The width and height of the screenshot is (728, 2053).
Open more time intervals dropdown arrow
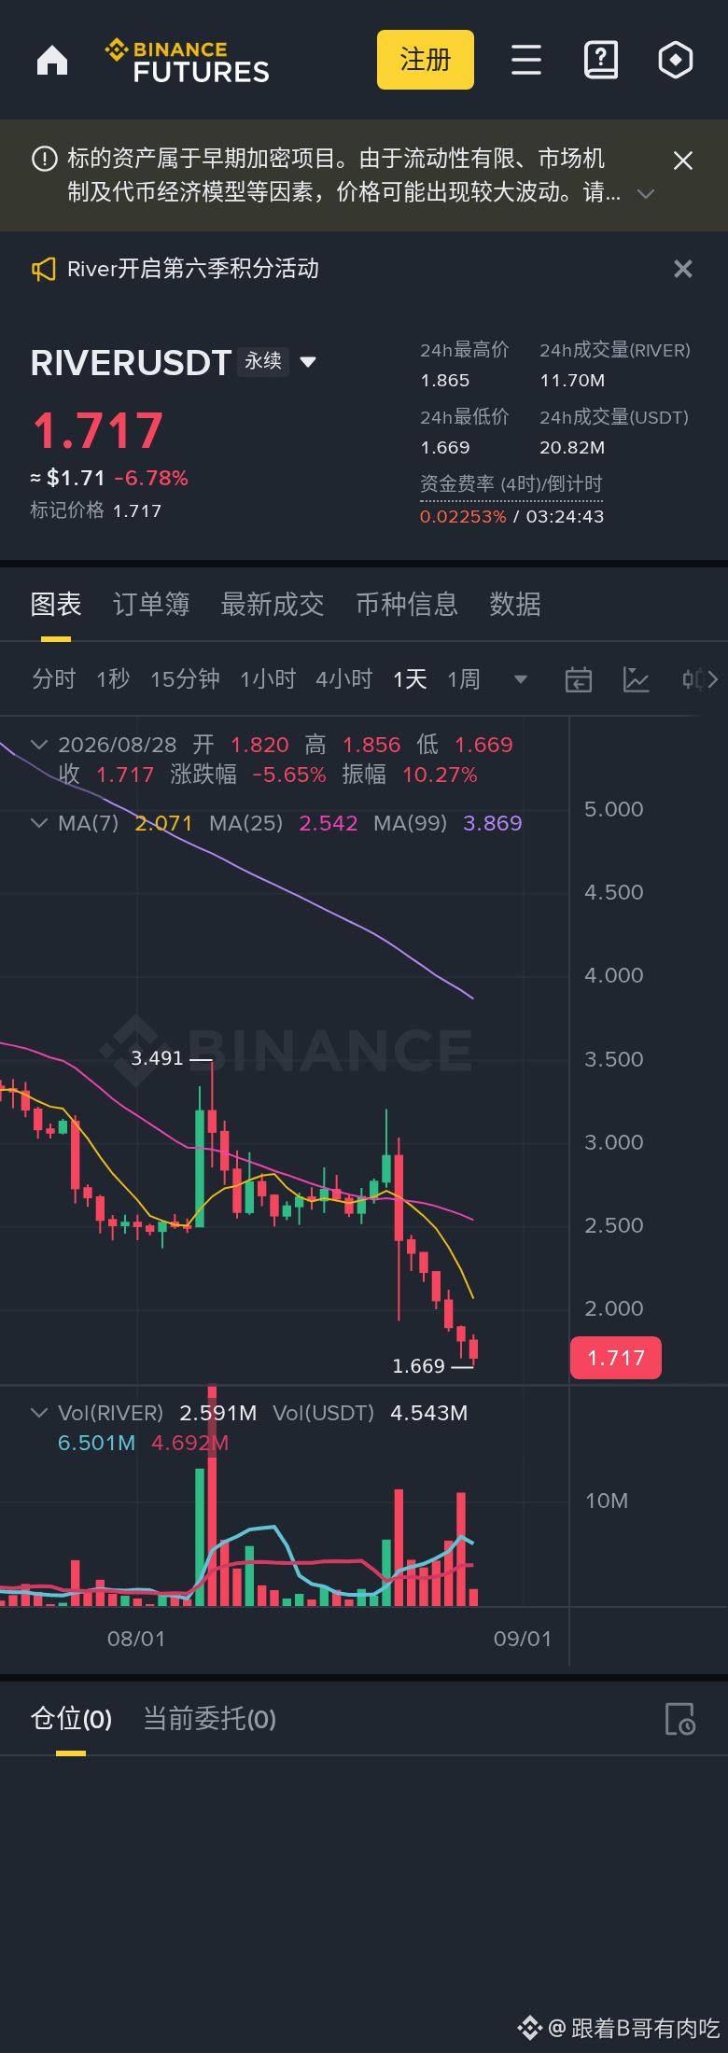click(x=521, y=679)
